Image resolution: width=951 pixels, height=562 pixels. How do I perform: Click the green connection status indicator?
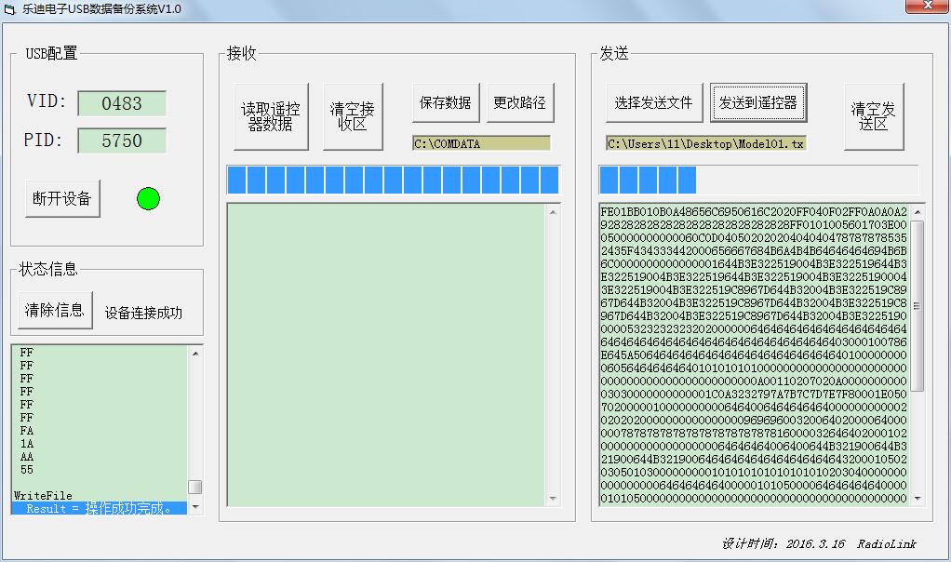pos(148,198)
